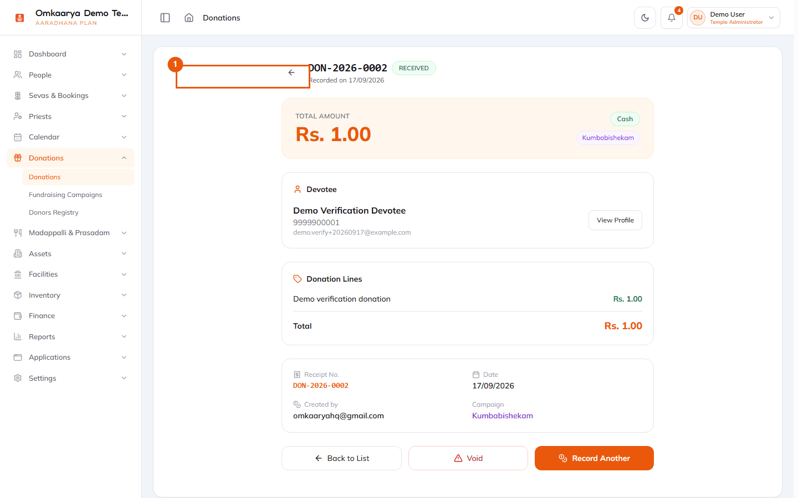
Task: Click the Date calendar icon
Action: [476, 375]
